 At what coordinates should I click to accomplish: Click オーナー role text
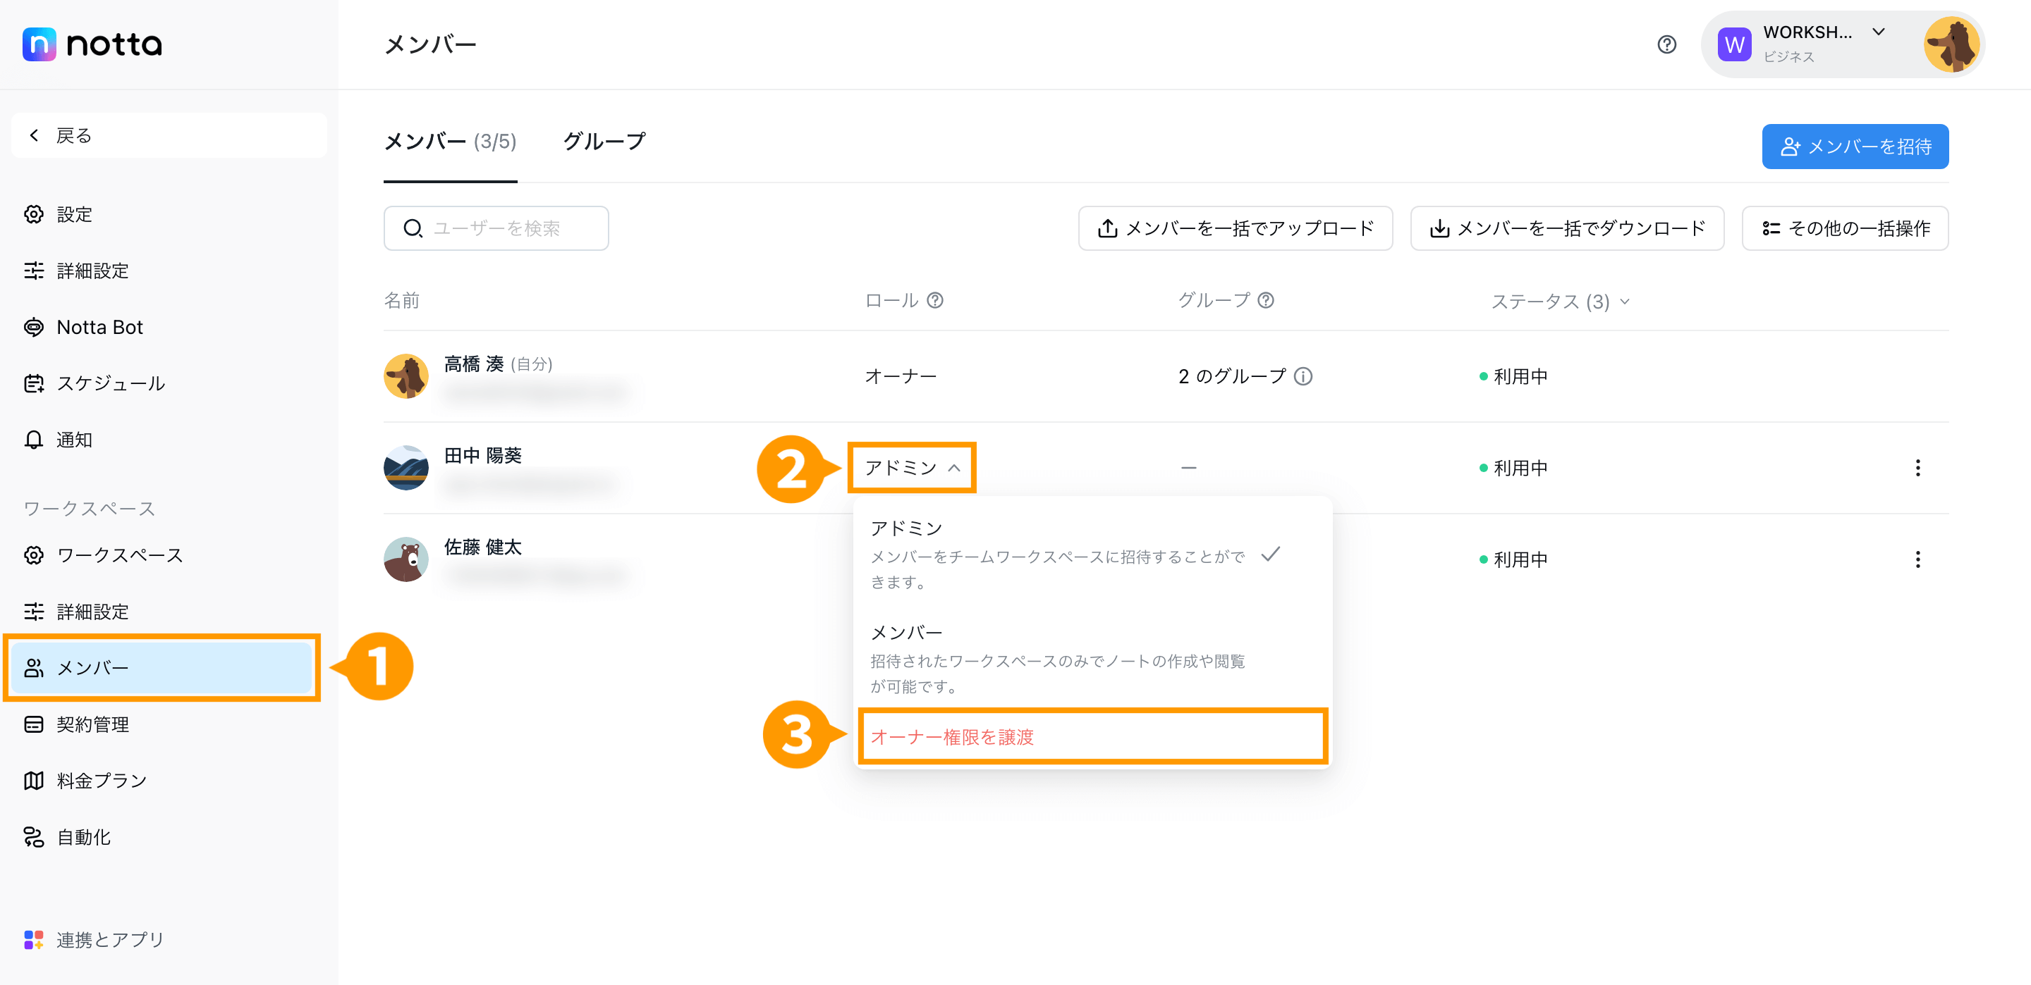[901, 377]
